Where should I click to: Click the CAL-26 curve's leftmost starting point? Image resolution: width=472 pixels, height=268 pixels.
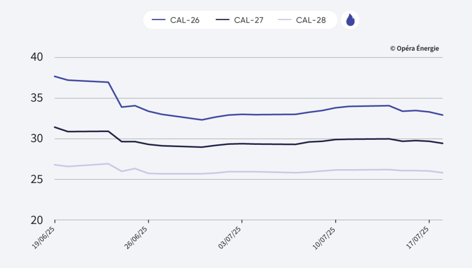(x=55, y=76)
